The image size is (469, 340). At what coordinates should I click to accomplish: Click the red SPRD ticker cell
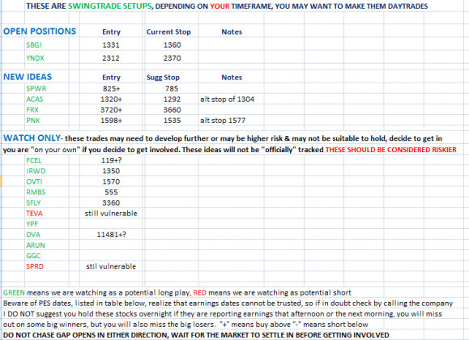tap(35, 266)
